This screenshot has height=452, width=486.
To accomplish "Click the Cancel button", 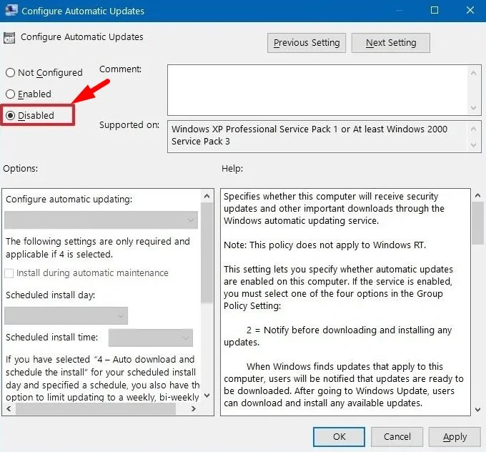I will [x=397, y=437].
